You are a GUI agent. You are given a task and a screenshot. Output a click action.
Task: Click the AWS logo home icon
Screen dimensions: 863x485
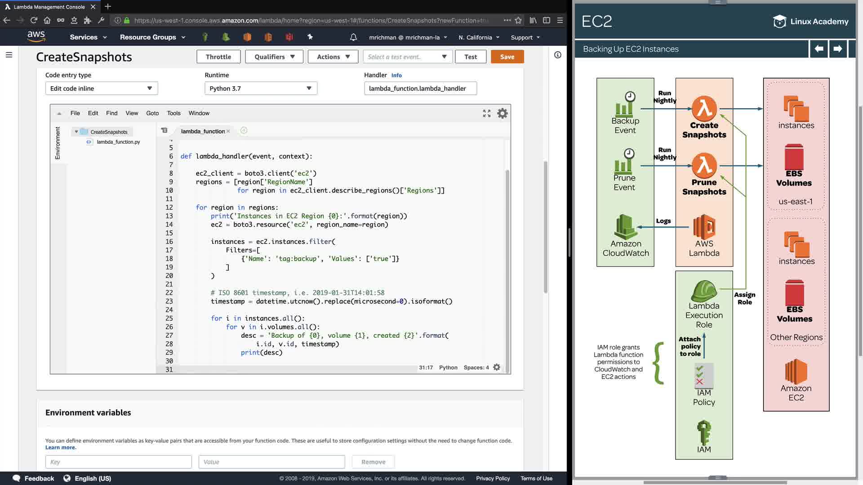(x=36, y=37)
